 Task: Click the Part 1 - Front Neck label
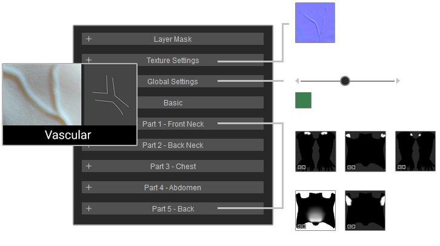[x=173, y=124]
